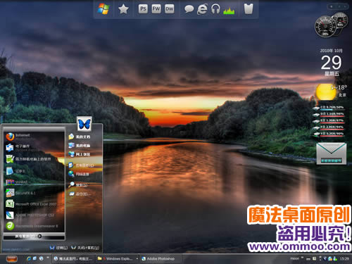Viewport: 352px width, 264px height.
Task: Open Internet Explorer from the top dock
Action: pyautogui.click(x=202, y=9)
